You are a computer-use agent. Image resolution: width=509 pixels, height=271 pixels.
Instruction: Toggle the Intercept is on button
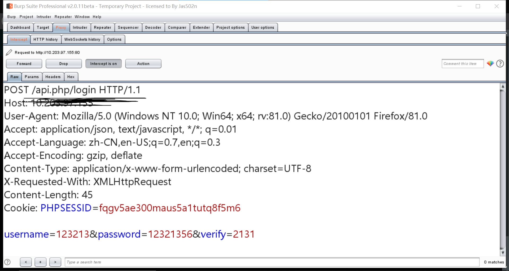103,64
